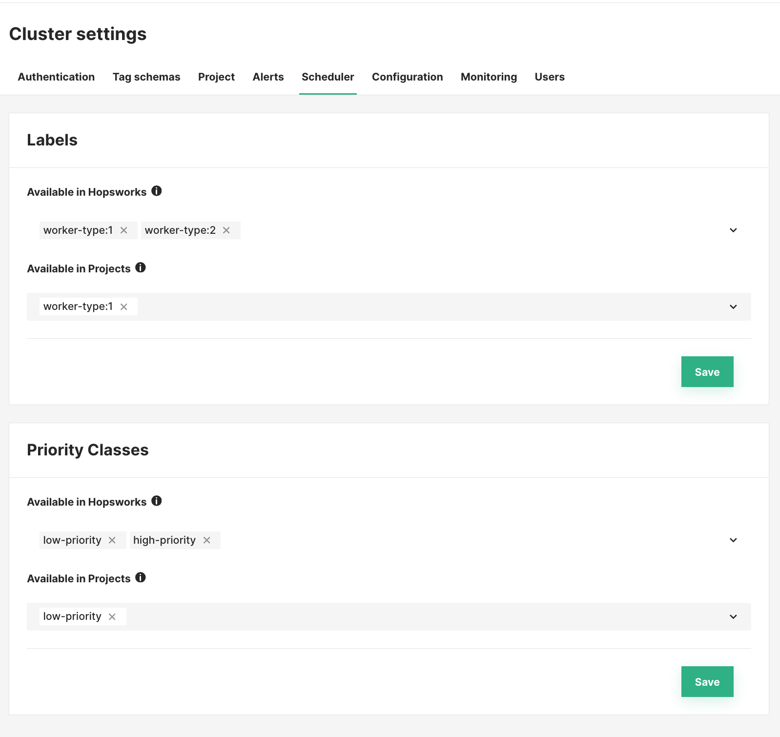This screenshot has width=780, height=737.
Task: Save the Labels settings
Action: coord(707,372)
